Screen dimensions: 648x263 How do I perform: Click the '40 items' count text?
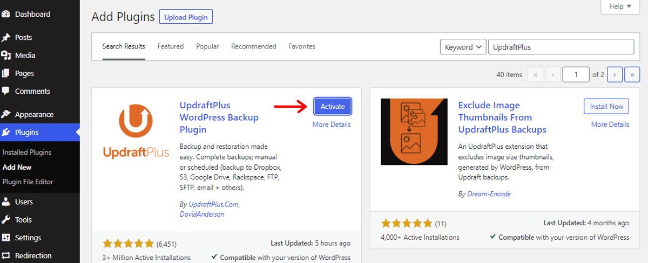tap(509, 75)
